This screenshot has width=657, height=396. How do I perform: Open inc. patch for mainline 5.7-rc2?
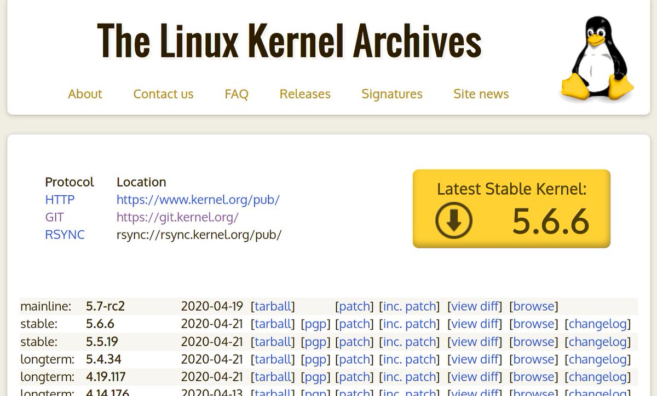pos(410,306)
